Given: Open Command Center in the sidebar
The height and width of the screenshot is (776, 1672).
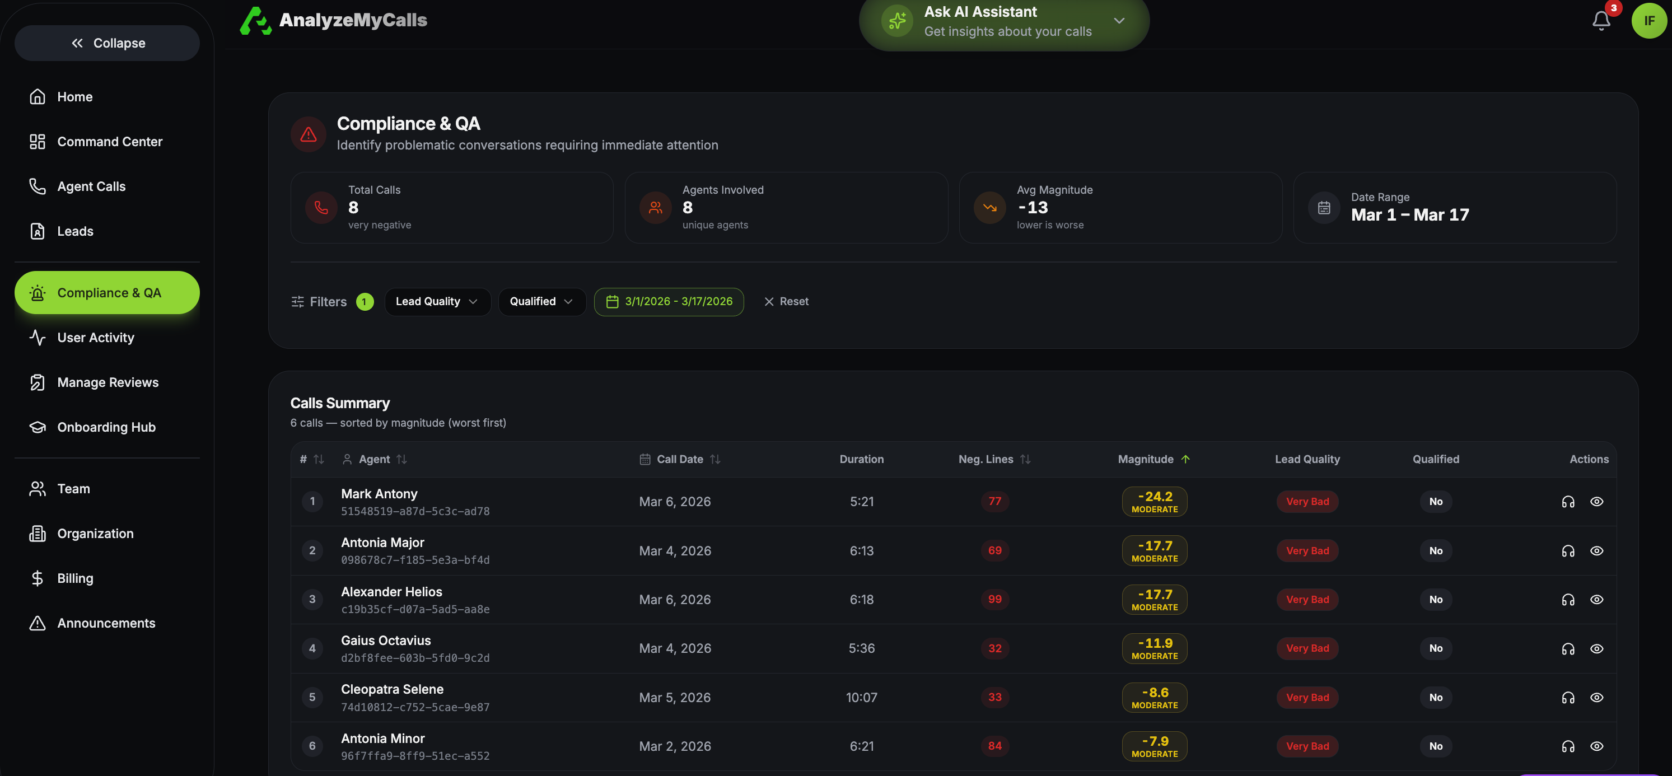Looking at the screenshot, I should pos(110,142).
